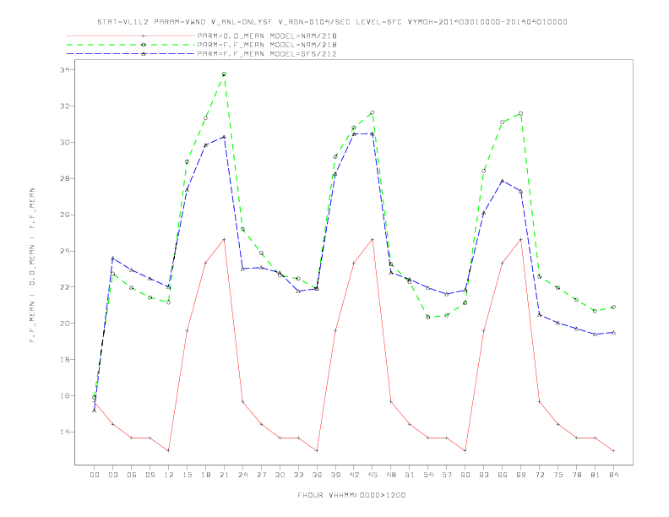This screenshot has width=669, height=517.
Task: Click y-axis tick label 18
Action: (64, 360)
